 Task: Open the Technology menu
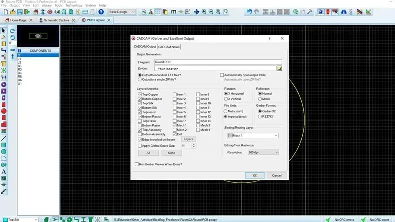click(74, 5)
